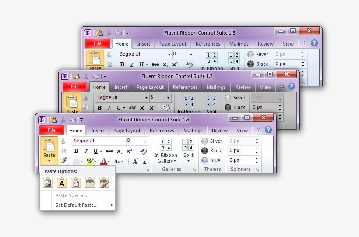Screen dimensions: 359x237
Task: Open the Spinners group dialog launcher
Action: (x=257, y=170)
